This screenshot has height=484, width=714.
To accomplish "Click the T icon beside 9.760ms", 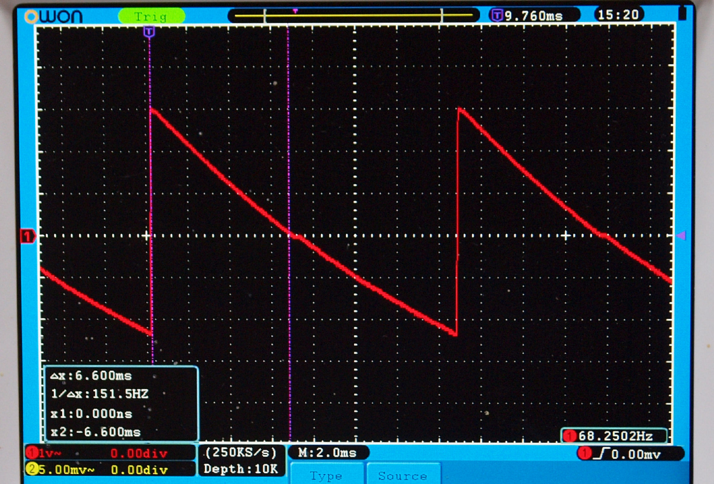I will click(x=497, y=15).
